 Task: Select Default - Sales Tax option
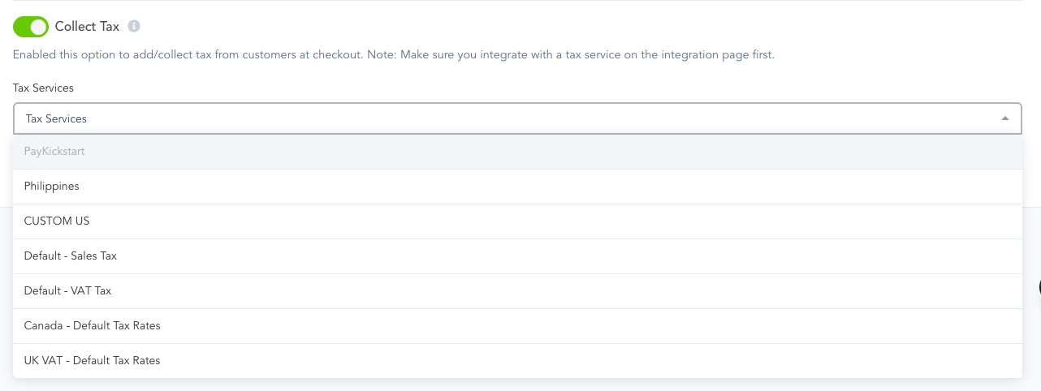point(517,256)
